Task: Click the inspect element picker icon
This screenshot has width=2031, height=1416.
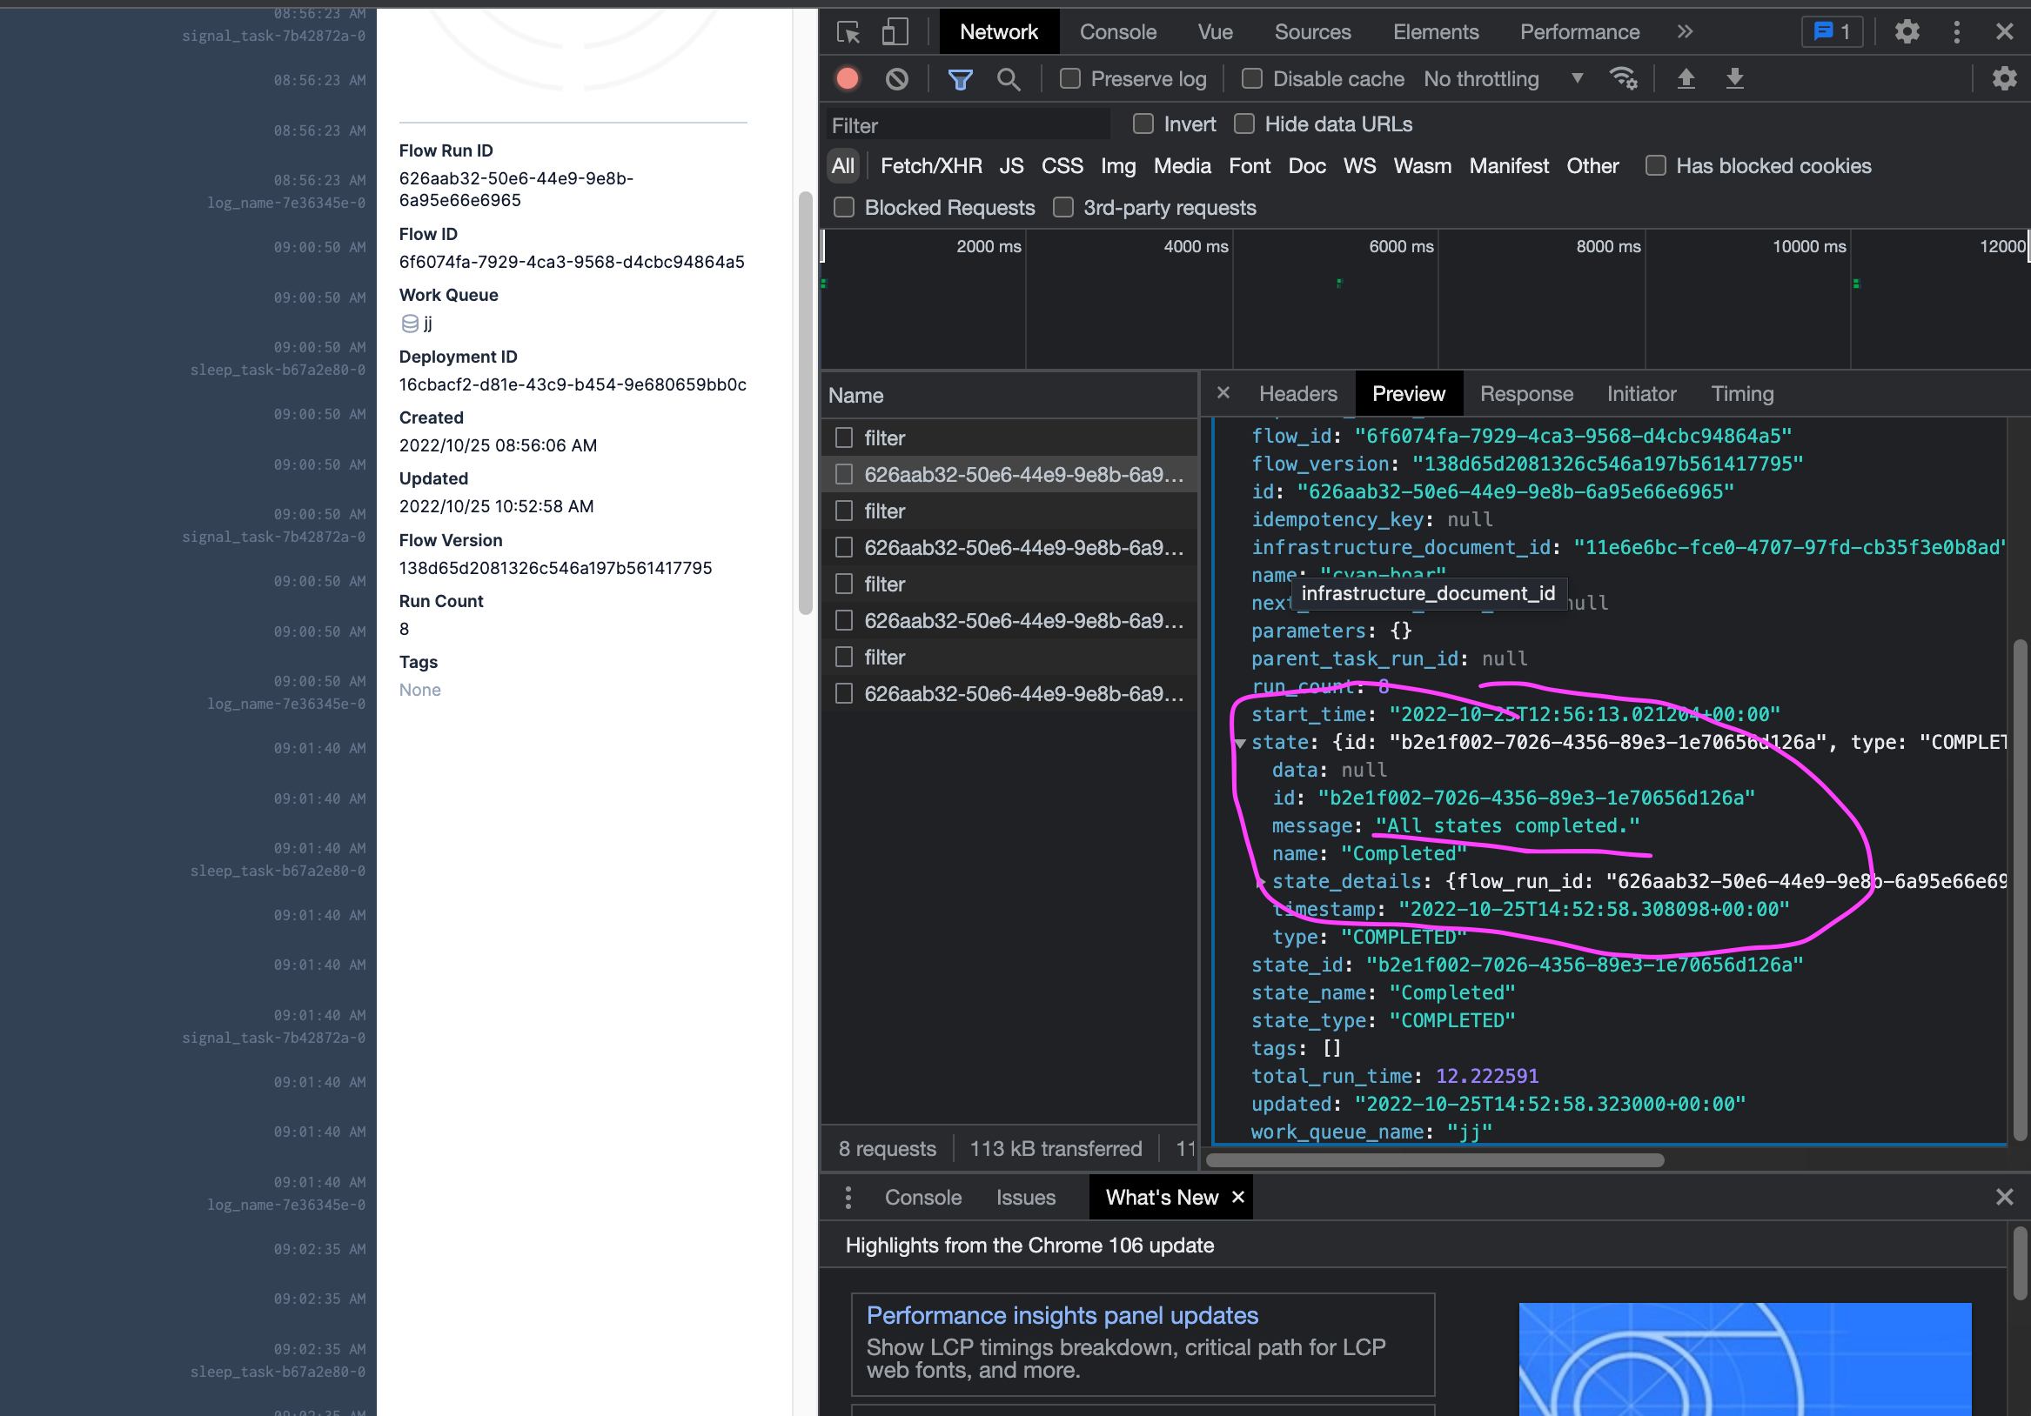Action: (848, 33)
